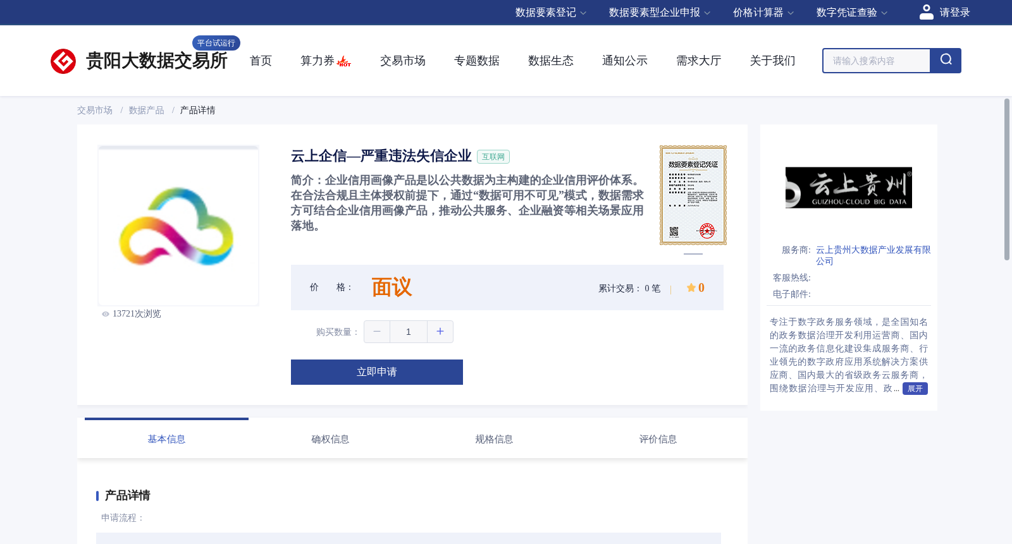Switch to the 规格信息 tab
1012x544 pixels.
[x=494, y=439]
